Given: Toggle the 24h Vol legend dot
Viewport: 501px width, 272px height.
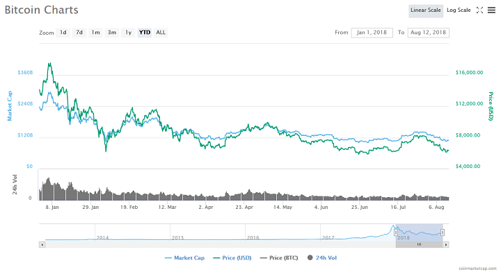Looking at the screenshot, I should click(310, 257).
